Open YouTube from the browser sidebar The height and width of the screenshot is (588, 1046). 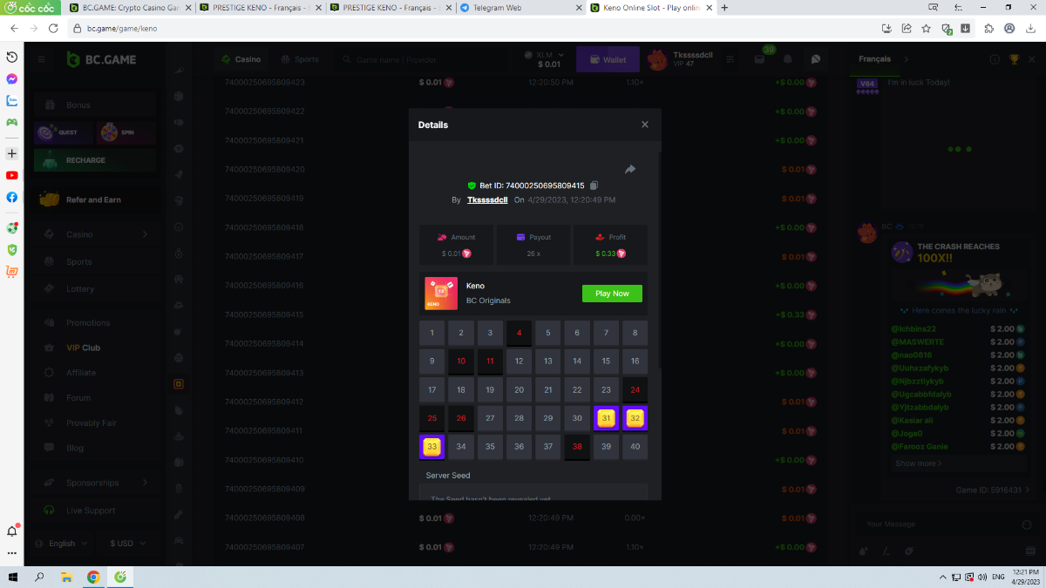[x=12, y=175]
